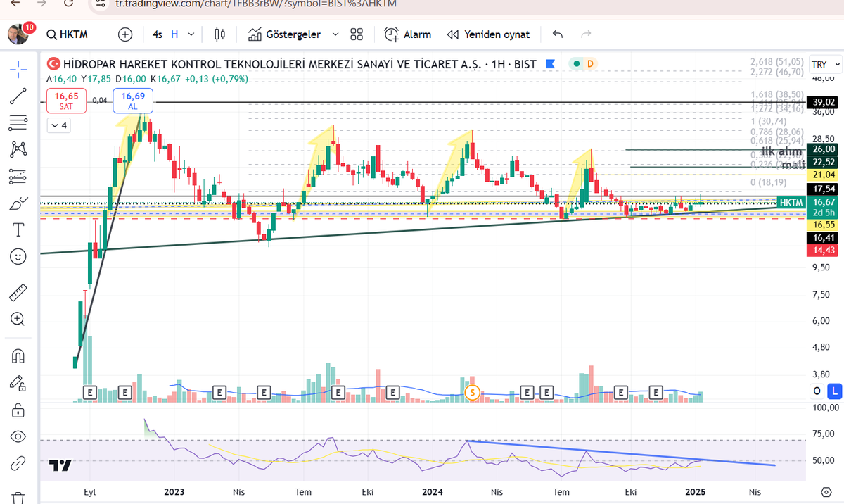Expand the Göstergeler favorites chevron

click(335, 34)
